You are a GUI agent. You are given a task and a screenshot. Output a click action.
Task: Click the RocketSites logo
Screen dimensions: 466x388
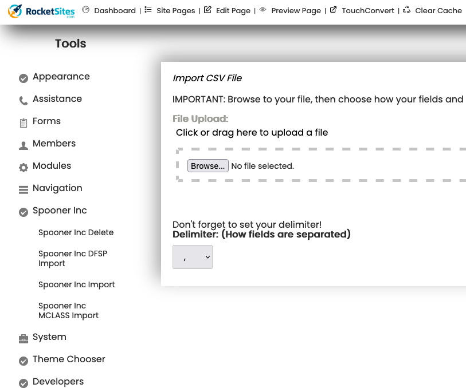(42, 11)
